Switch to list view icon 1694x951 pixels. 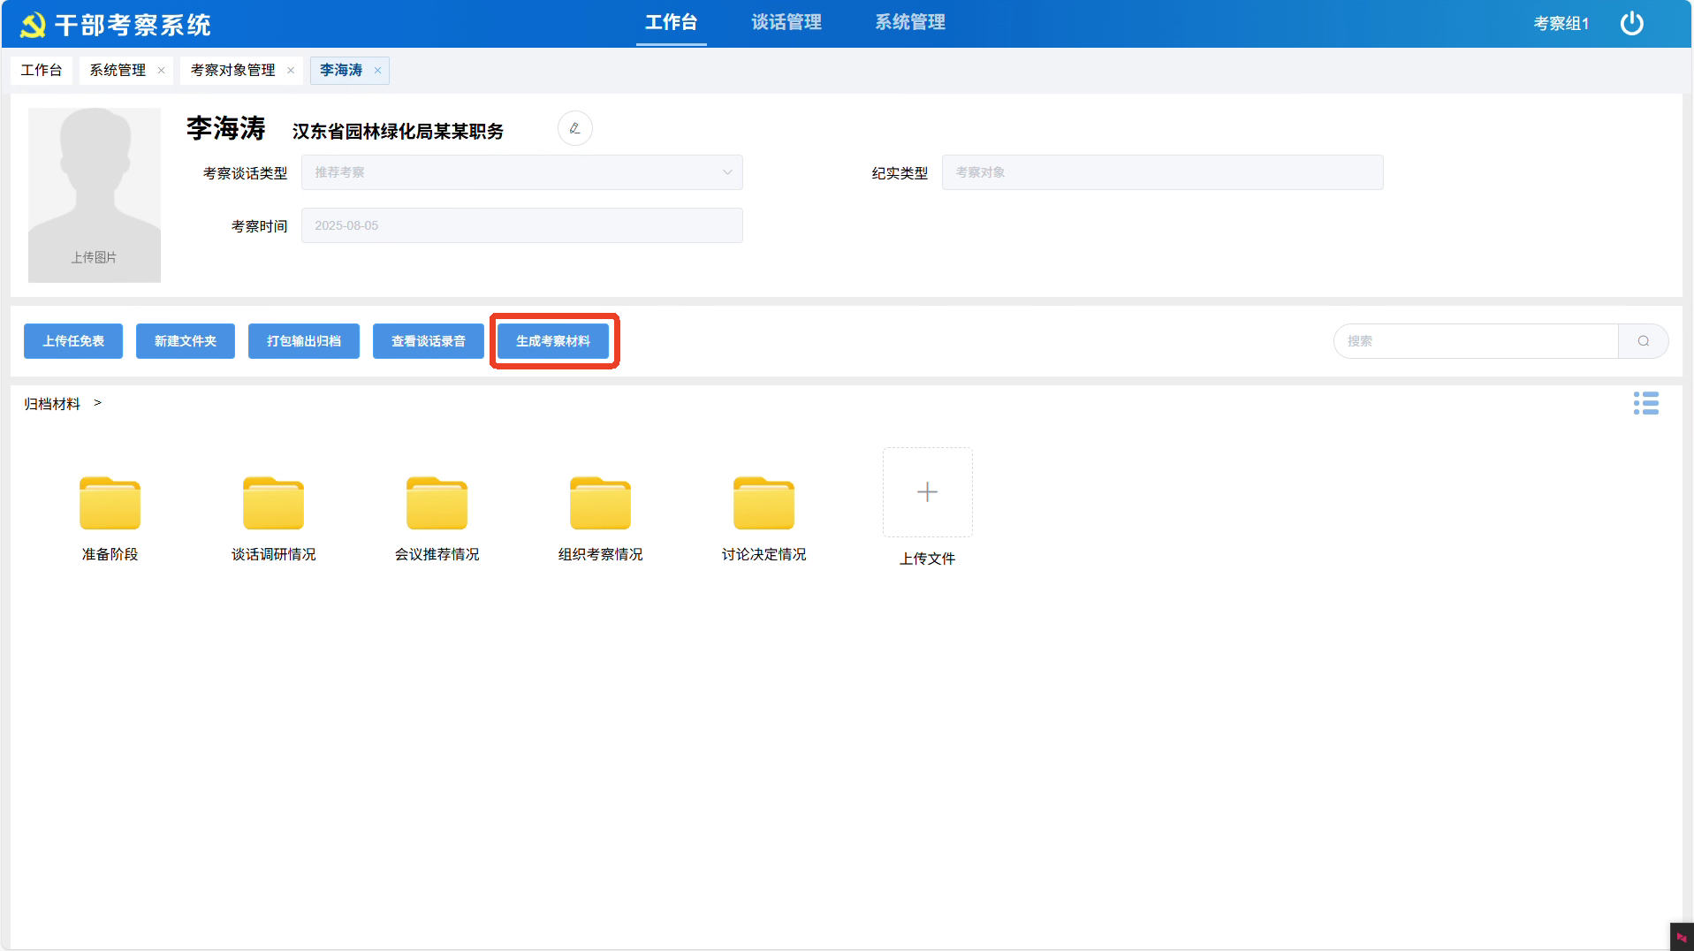pos(1645,403)
